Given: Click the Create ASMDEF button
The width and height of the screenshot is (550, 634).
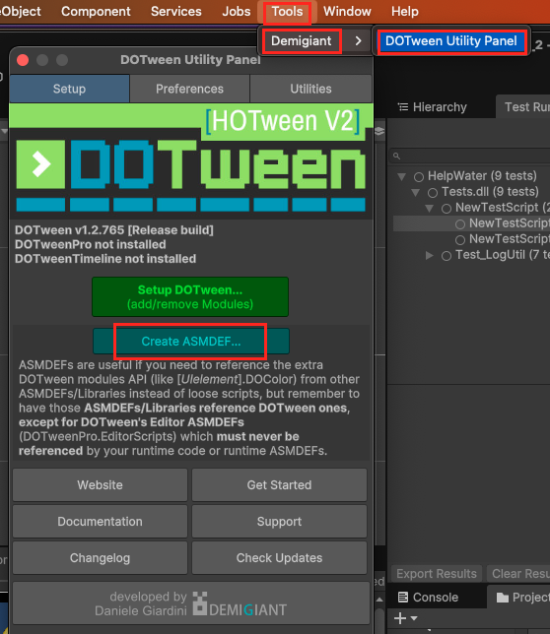Looking at the screenshot, I should click(x=191, y=342).
